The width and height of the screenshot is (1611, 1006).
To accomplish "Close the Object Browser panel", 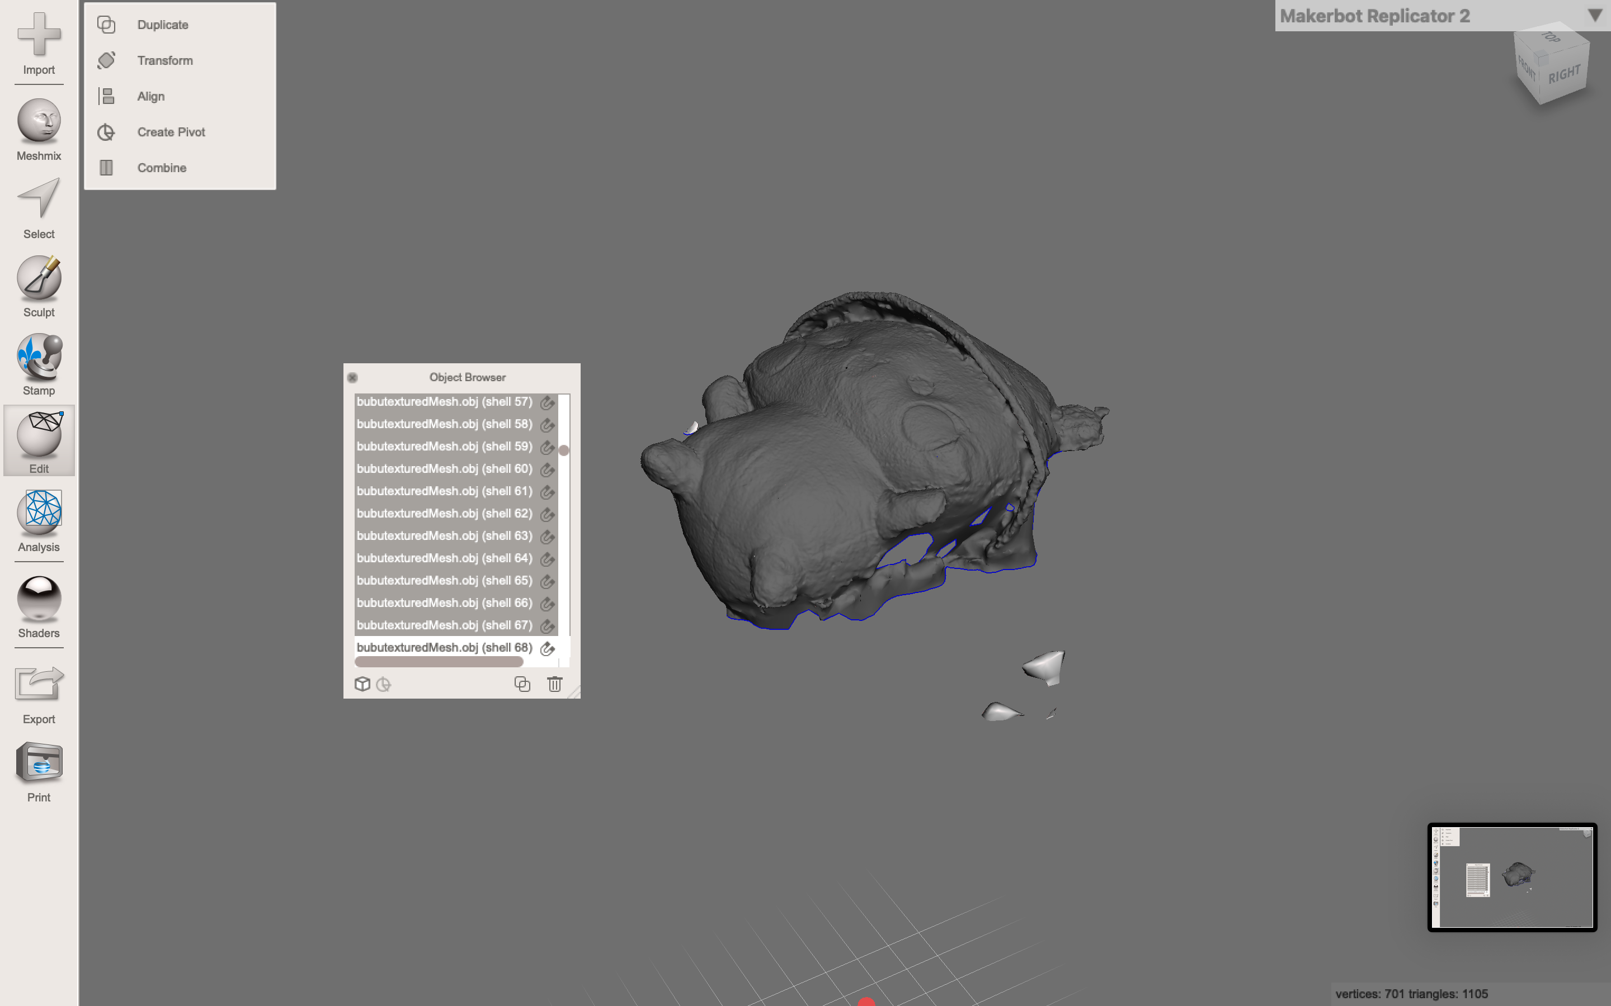I will [353, 377].
